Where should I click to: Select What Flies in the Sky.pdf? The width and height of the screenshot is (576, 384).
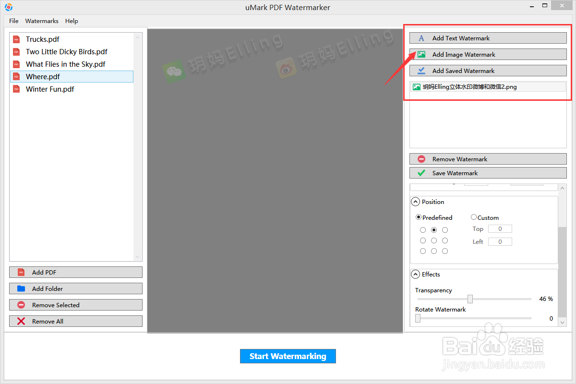(x=72, y=64)
